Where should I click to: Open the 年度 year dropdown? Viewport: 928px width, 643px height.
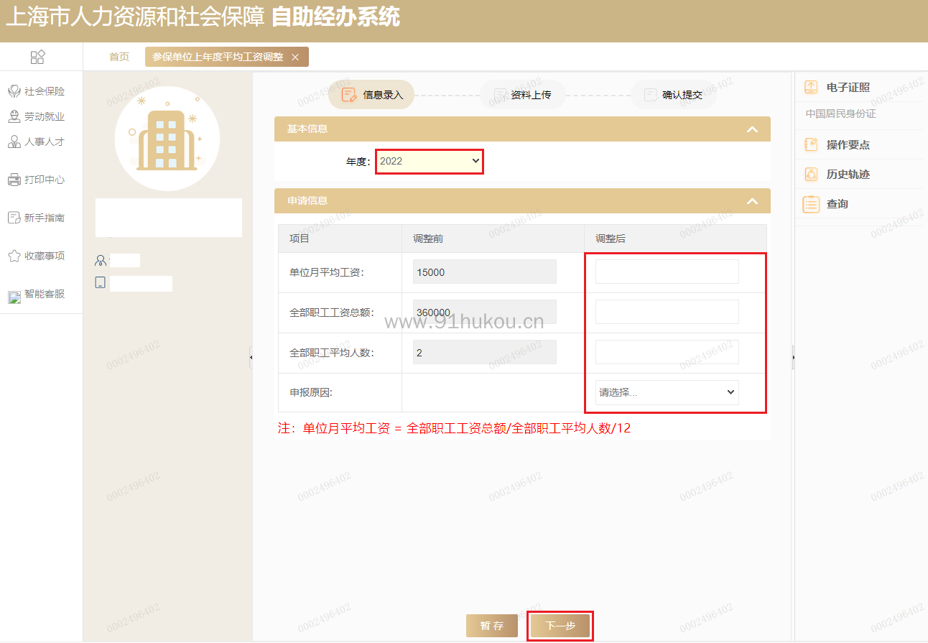pyautogui.click(x=430, y=162)
